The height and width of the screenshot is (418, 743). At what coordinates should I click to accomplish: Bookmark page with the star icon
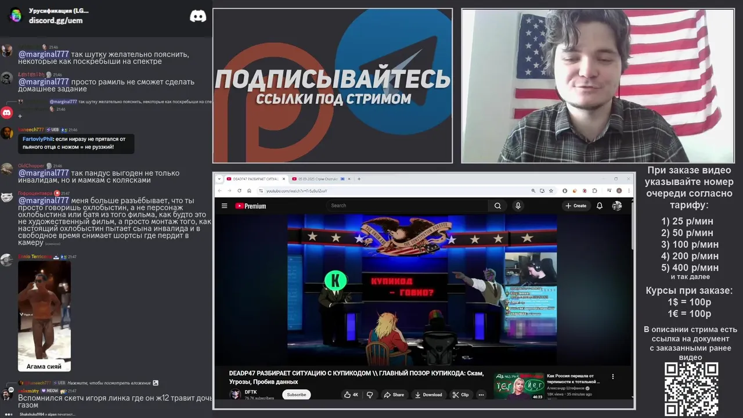coord(550,190)
